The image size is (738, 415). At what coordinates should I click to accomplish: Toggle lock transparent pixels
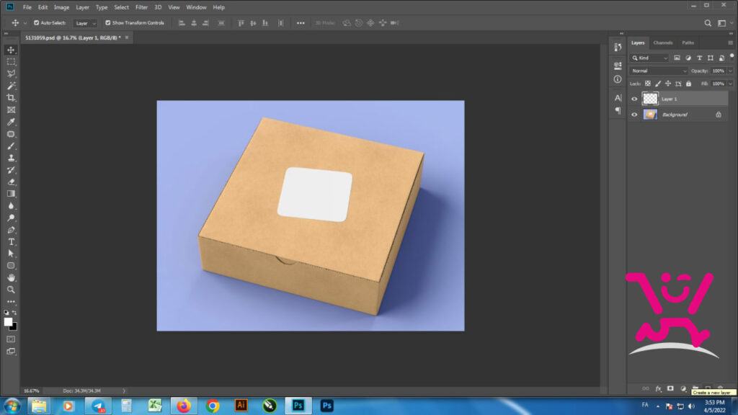[x=648, y=84]
